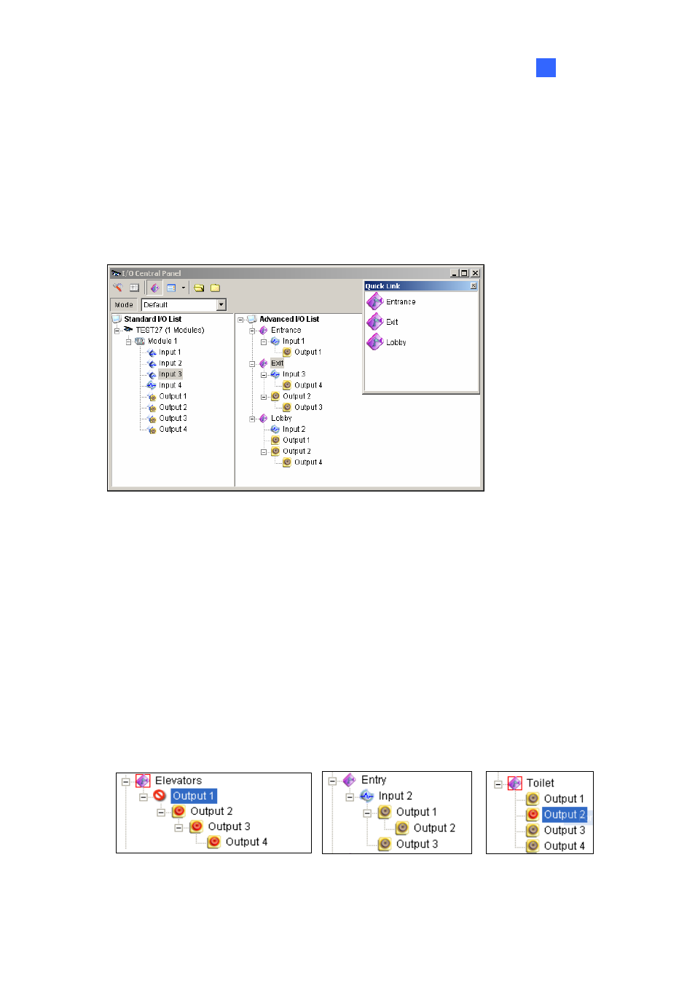Viewport: 695px width, 983px height.
Task: Select highlighted Input 3 in Standard list
Action: coord(170,374)
